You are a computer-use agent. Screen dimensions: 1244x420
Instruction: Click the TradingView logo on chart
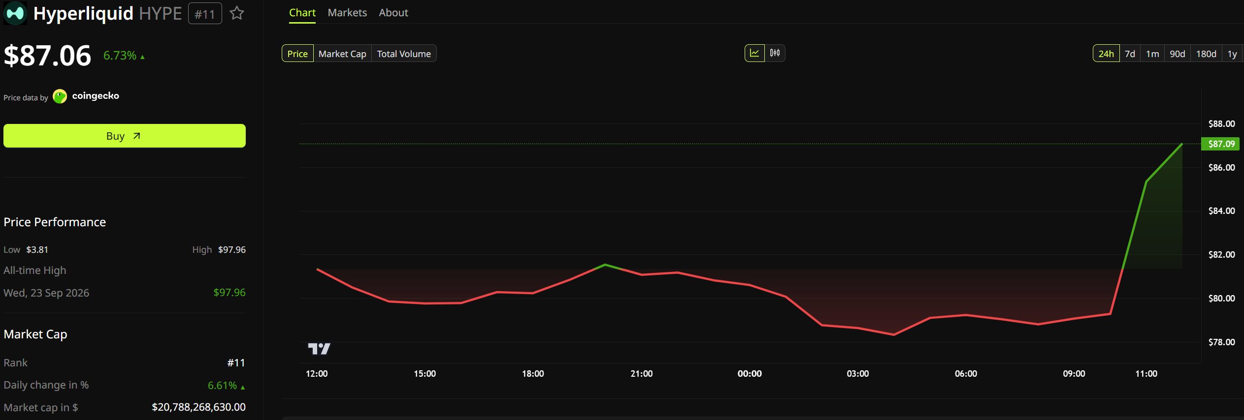(319, 349)
